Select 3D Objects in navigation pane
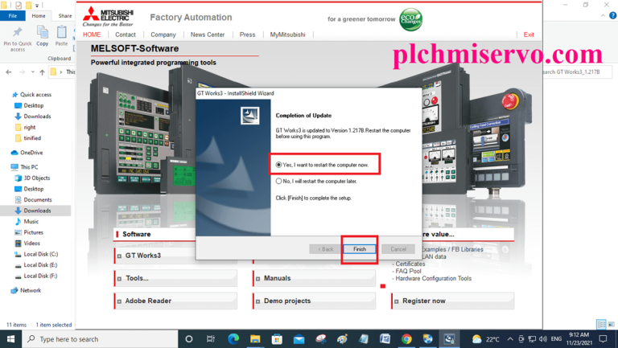 click(32, 178)
